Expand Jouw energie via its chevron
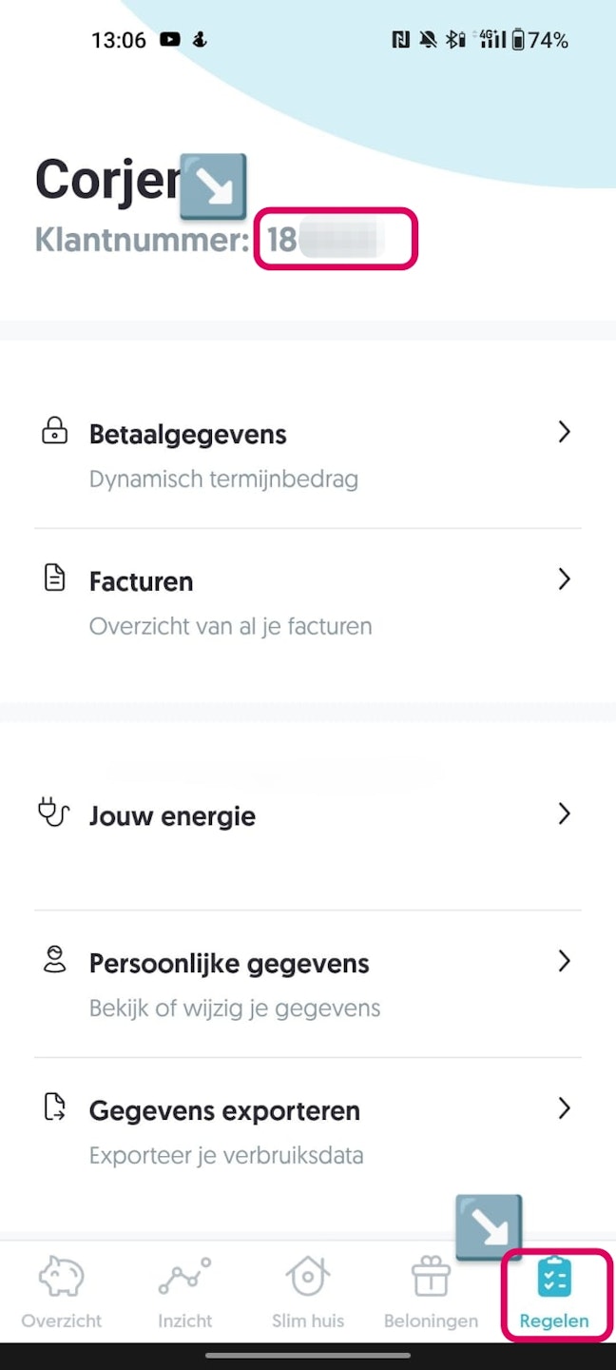 (564, 813)
